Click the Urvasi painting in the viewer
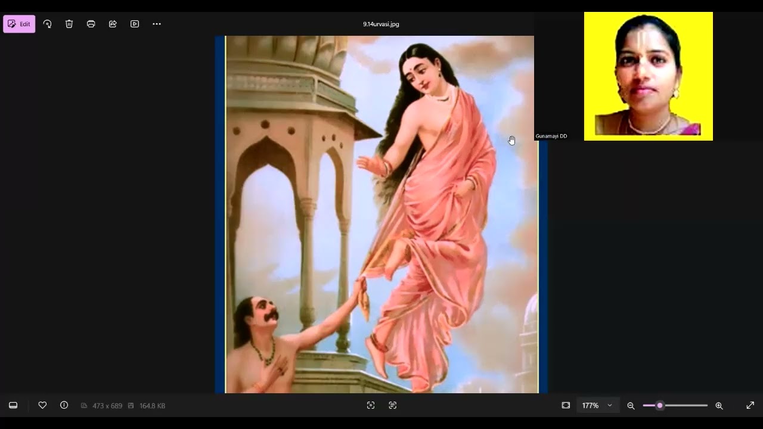Image resolution: width=763 pixels, height=429 pixels. pos(381,214)
